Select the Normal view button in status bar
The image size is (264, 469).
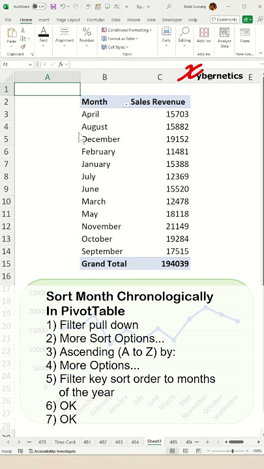click(172, 451)
